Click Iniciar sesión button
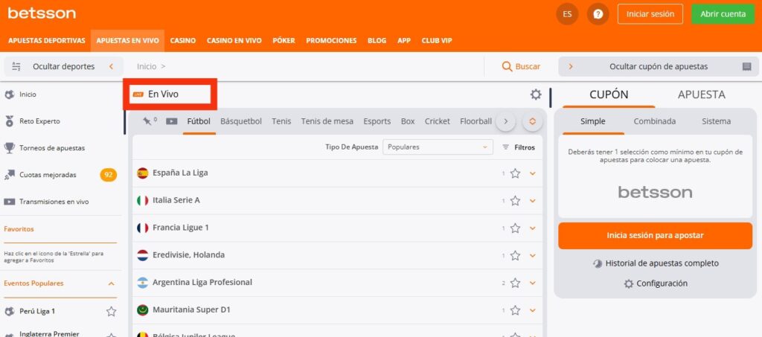The width and height of the screenshot is (762, 337). pyautogui.click(x=650, y=14)
